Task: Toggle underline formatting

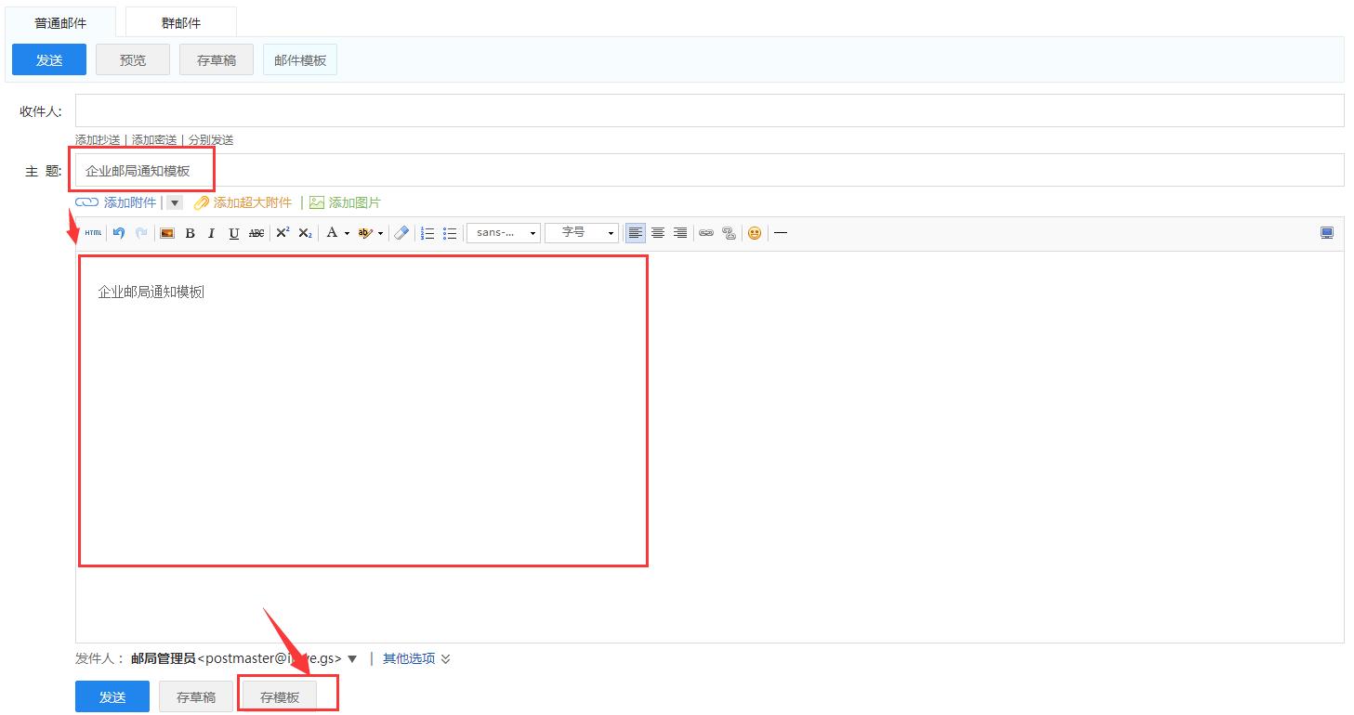Action: coord(234,233)
